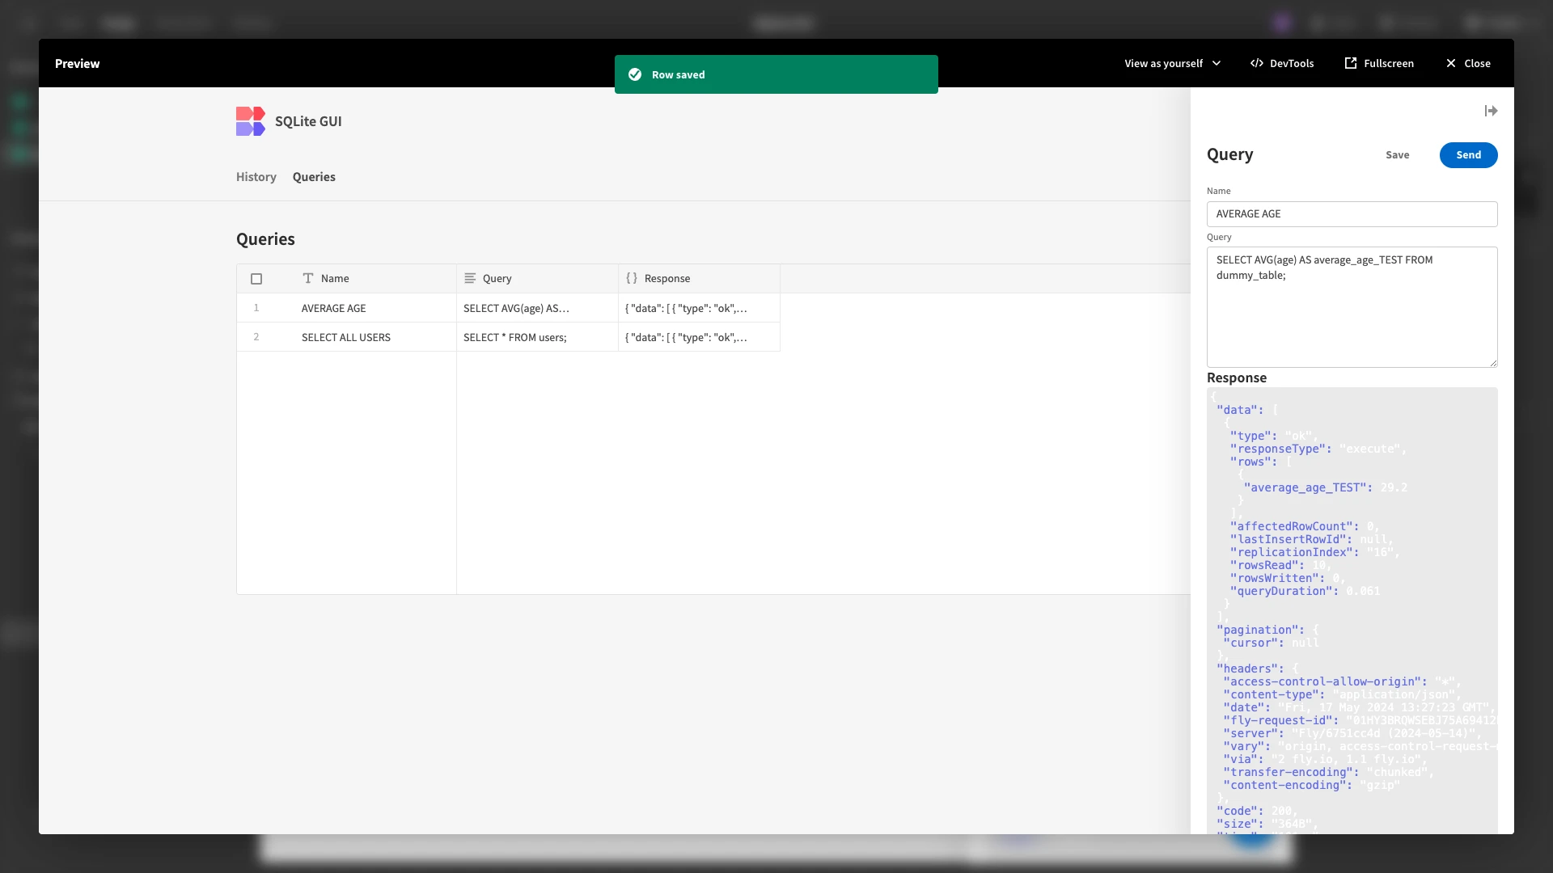
Task: Click the response cell of SELECT ALL USERS row
Action: 699,337
